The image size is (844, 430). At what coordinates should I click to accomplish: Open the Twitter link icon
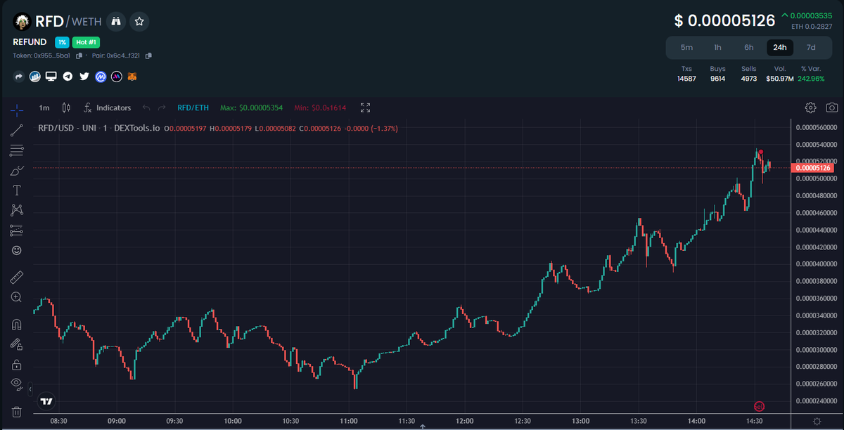tap(84, 76)
